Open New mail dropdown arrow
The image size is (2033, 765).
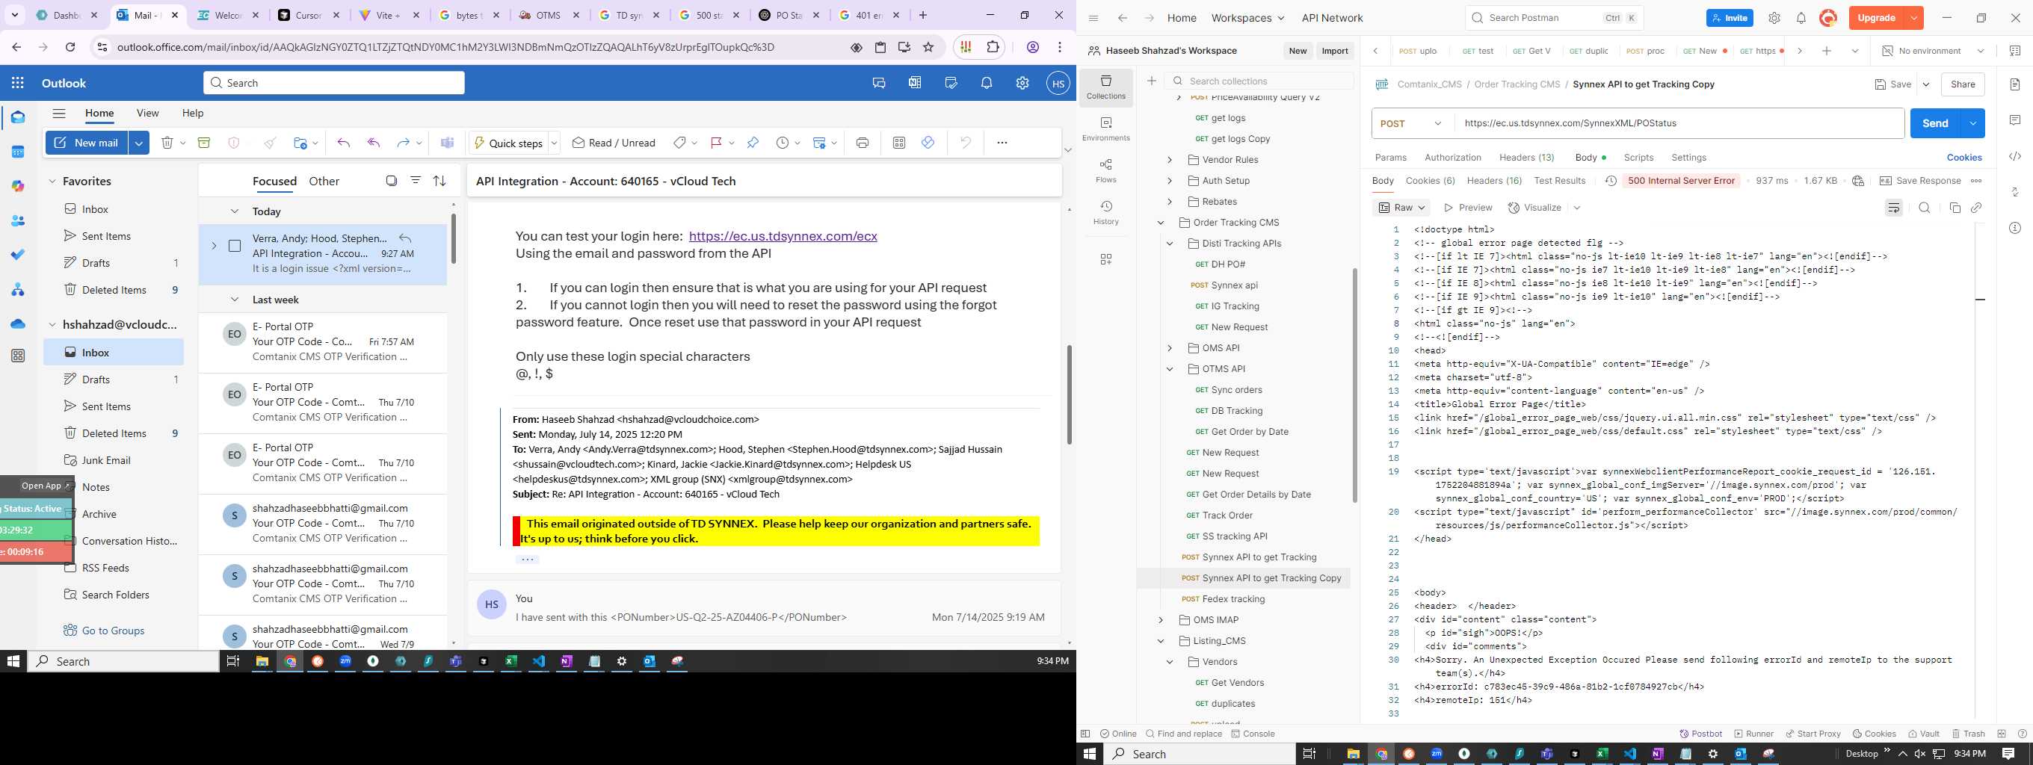pyautogui.click(x=139, y=143)
